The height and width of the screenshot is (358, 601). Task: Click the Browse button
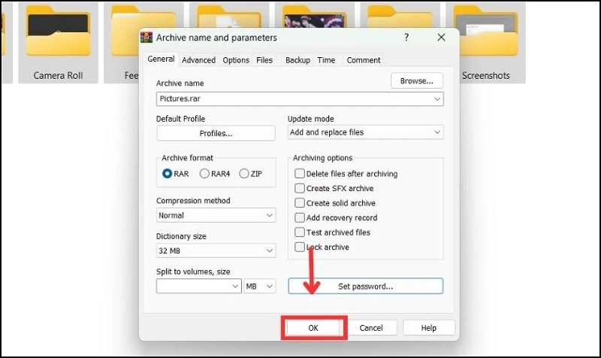tap(417, 80)
